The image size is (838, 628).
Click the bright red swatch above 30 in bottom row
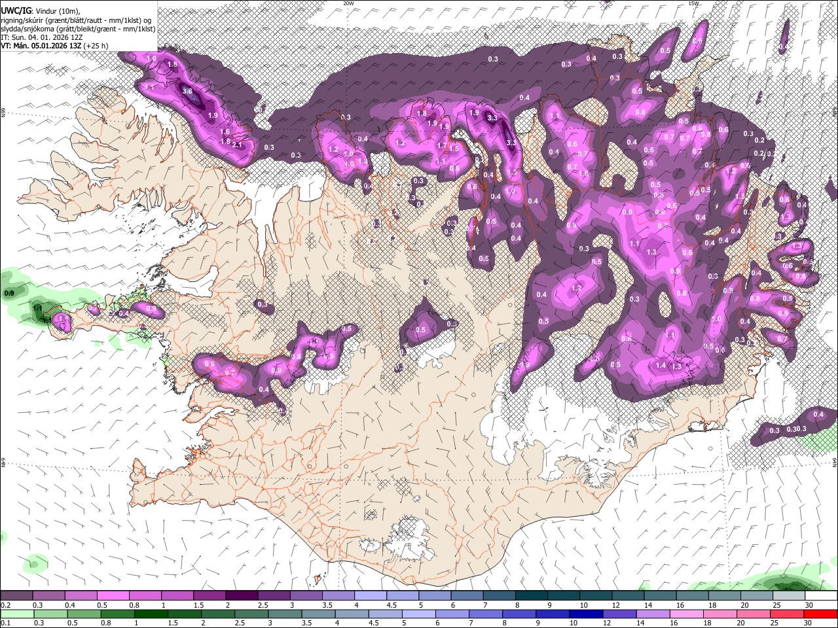pyautogui.click(x=820, y=614)
